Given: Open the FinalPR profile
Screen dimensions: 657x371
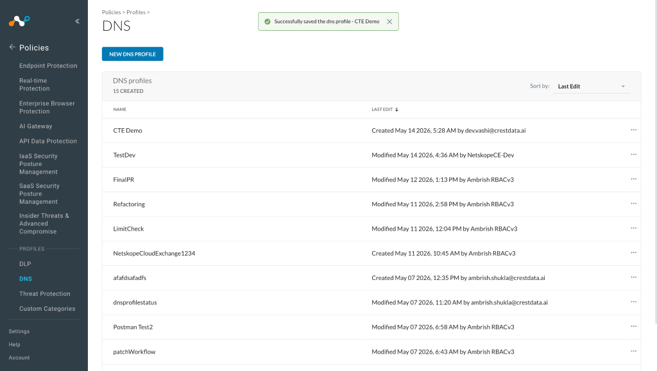Looking at the screenshot, I should pos(124,180).
